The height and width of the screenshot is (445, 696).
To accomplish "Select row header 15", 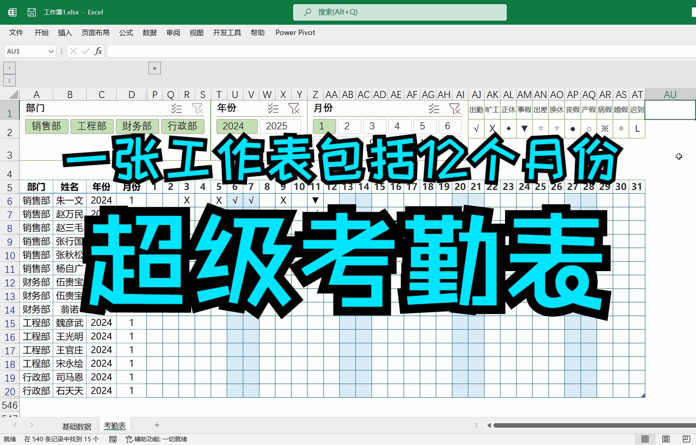I will 10,323.
